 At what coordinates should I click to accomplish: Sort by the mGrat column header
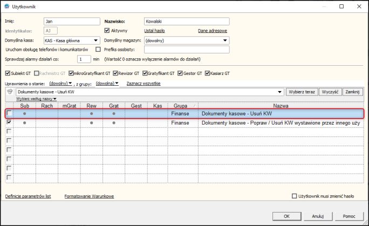[69, 106]
